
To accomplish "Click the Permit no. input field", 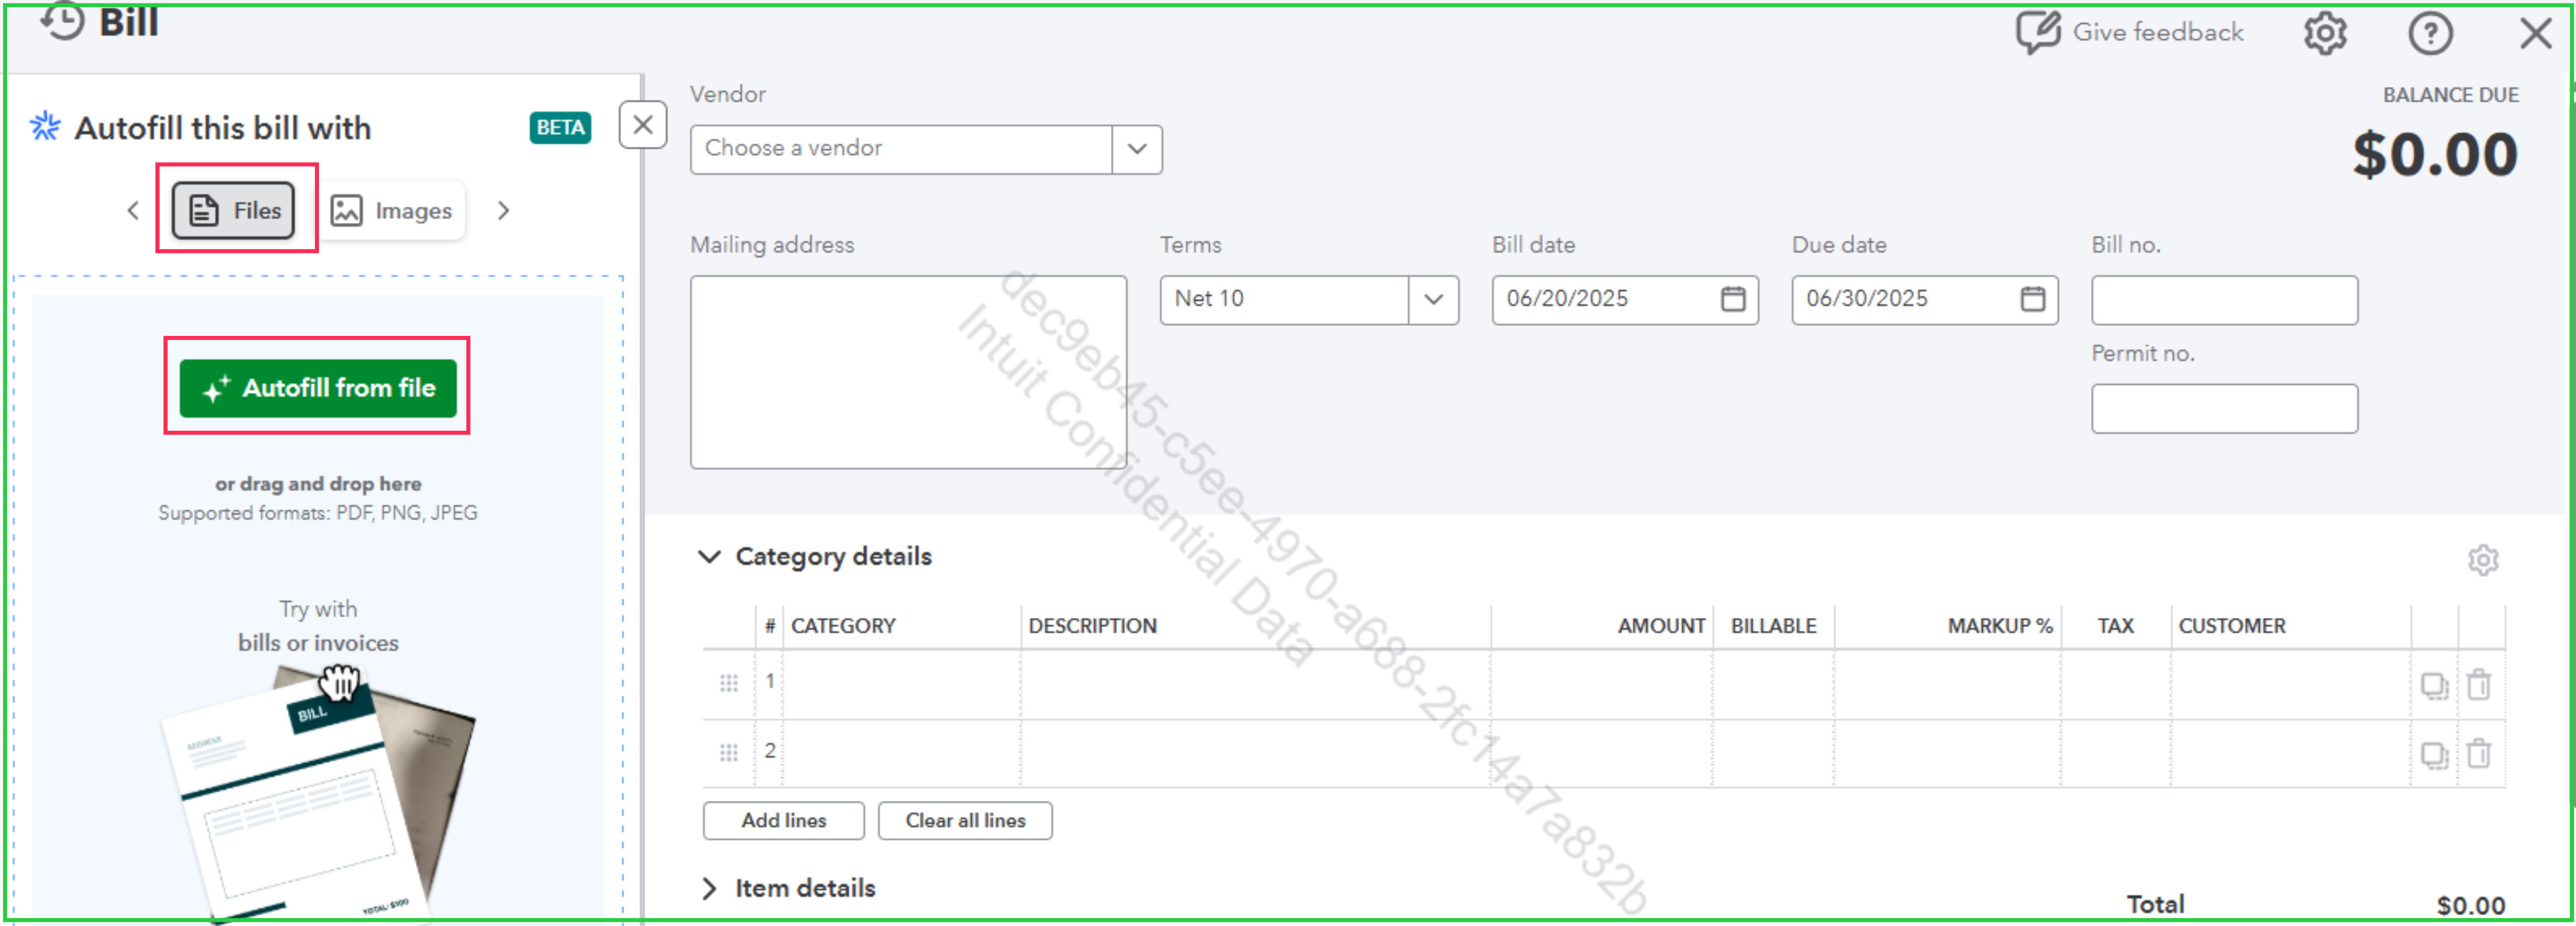I will [2224, 408].
